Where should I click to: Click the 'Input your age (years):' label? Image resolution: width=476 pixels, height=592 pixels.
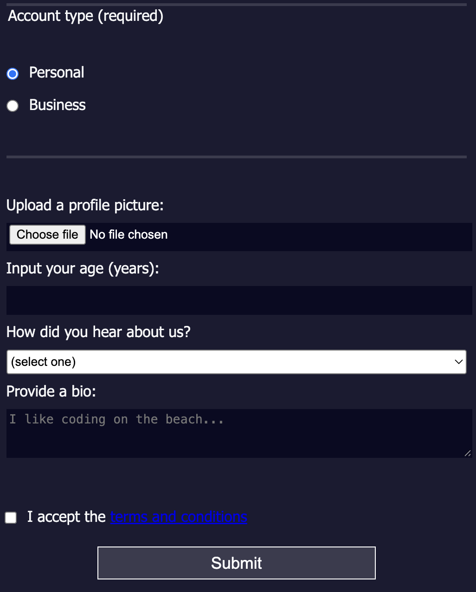click(83, 268)
